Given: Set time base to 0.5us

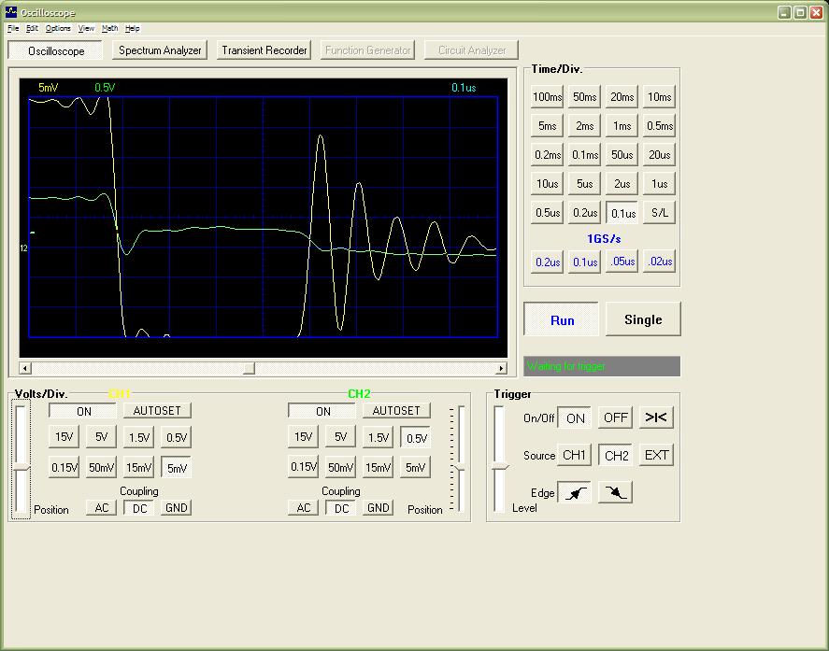Looking at the screenshot, I should coord(547,212).
